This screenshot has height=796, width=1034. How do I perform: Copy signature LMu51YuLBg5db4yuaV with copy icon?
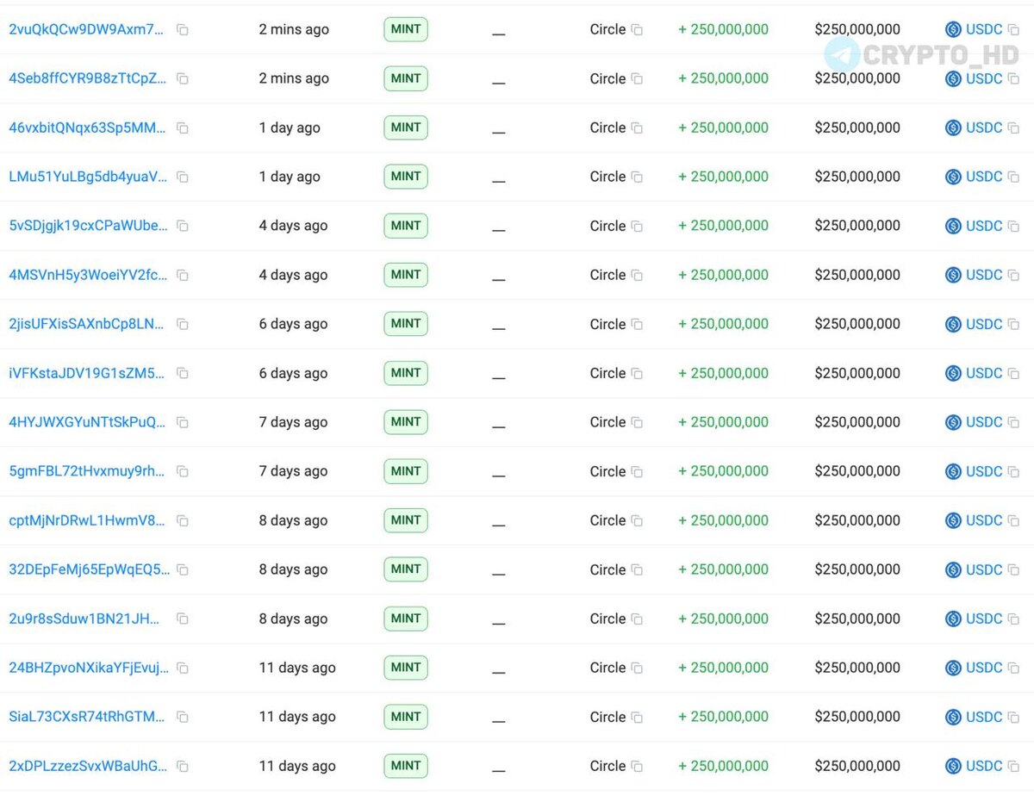[x=183, y=177]
